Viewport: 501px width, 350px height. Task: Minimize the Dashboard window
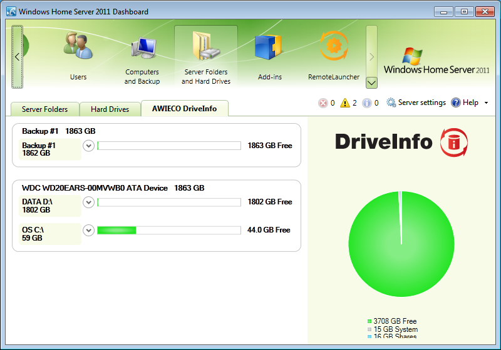pyautogui.click(x=443, y=12)
